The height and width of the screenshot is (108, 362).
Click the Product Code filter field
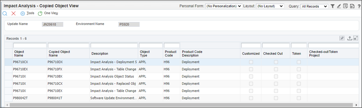[172, 45]
